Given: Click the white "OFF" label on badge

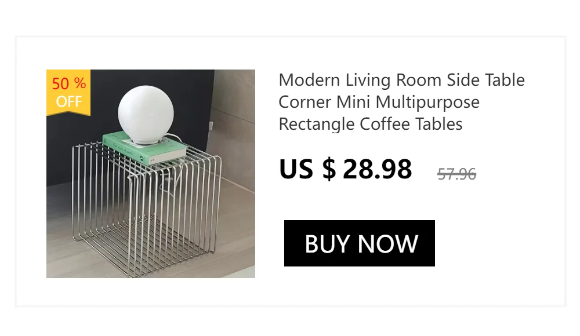Looking at the screenshot, I should coord(69,101).
